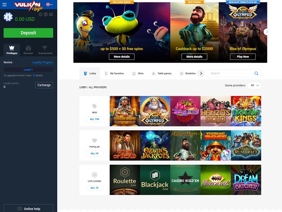Click the round chevron icon beside the gear

pos(46,14)
